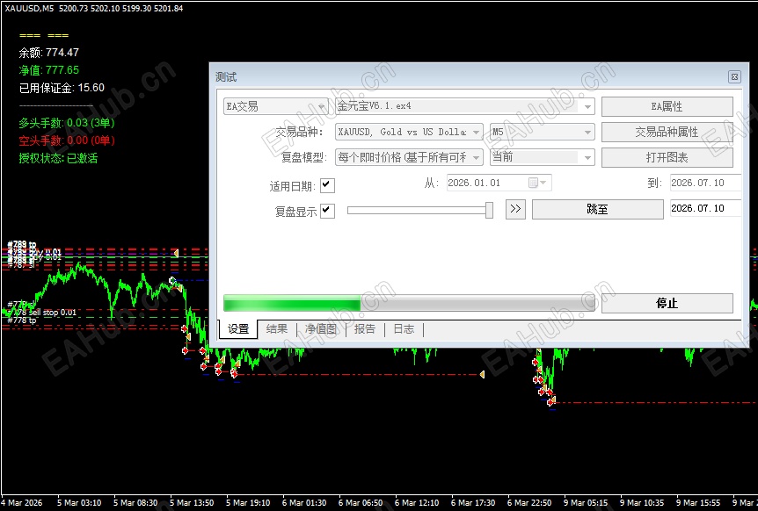Click the EA属性 button

pos(667,106)
